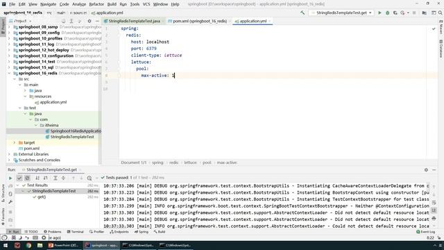The width and height of the screenshot is (444, 250).
Task: Click the lettuce breadcrumb in editor
Action: (190, 162)
